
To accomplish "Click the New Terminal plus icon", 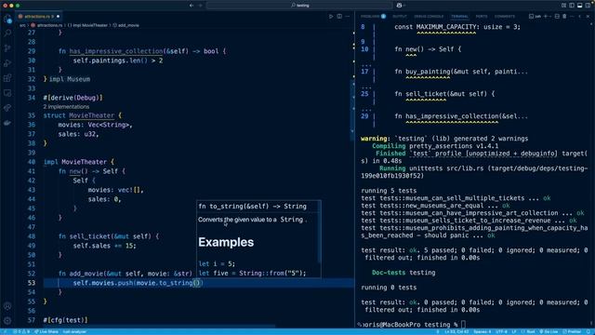I will pyautogui.click(x=546, y=17).
